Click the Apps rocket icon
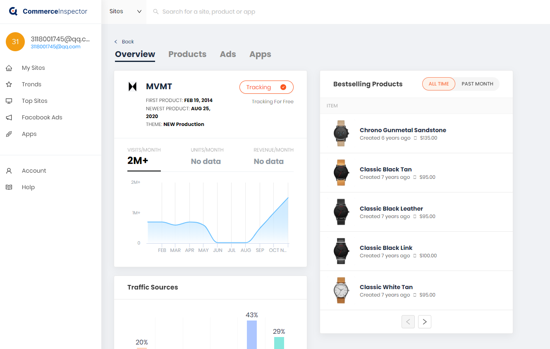The width and height of the screenshot is (550, 349). [9, 134]
